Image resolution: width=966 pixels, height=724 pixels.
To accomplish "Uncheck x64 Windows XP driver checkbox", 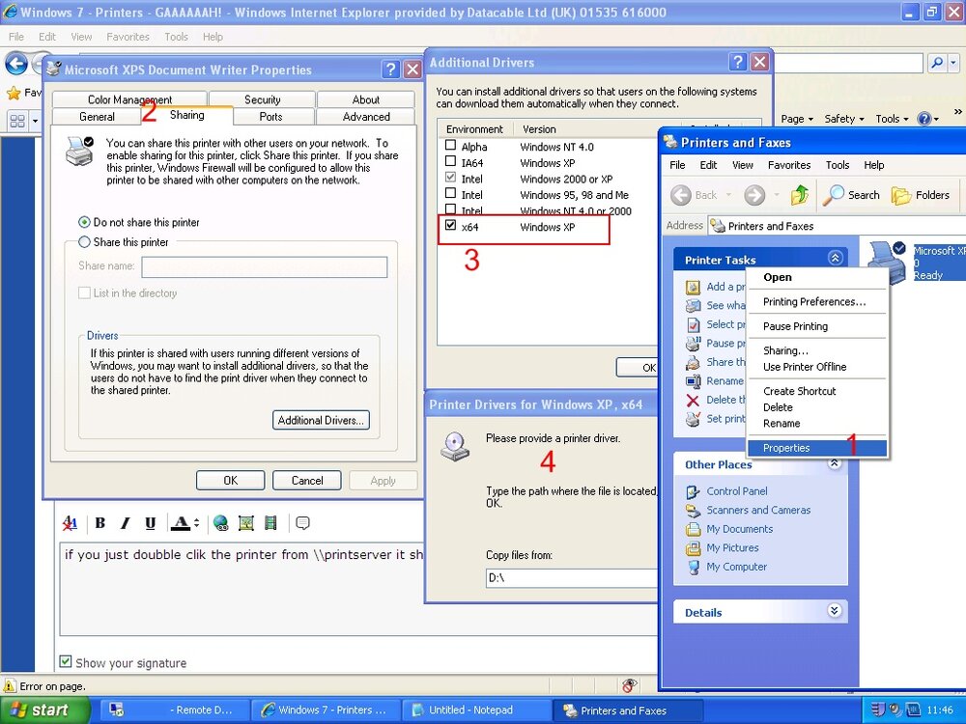I will [x=450, y=225].
